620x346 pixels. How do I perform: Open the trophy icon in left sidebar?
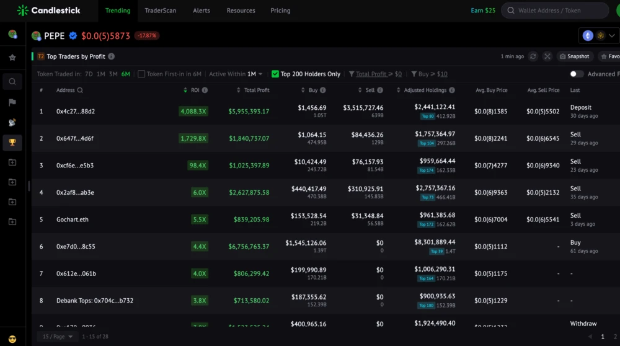click(12, 143)
